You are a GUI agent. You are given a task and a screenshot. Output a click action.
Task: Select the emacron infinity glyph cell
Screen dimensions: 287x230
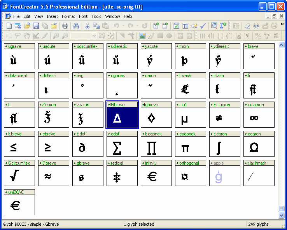[x=259, y=115]
